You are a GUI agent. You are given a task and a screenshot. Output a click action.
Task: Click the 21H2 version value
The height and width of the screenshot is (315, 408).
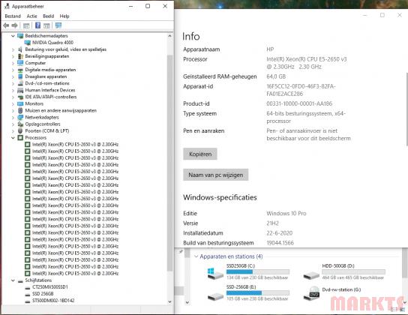(x=272, y=223)
